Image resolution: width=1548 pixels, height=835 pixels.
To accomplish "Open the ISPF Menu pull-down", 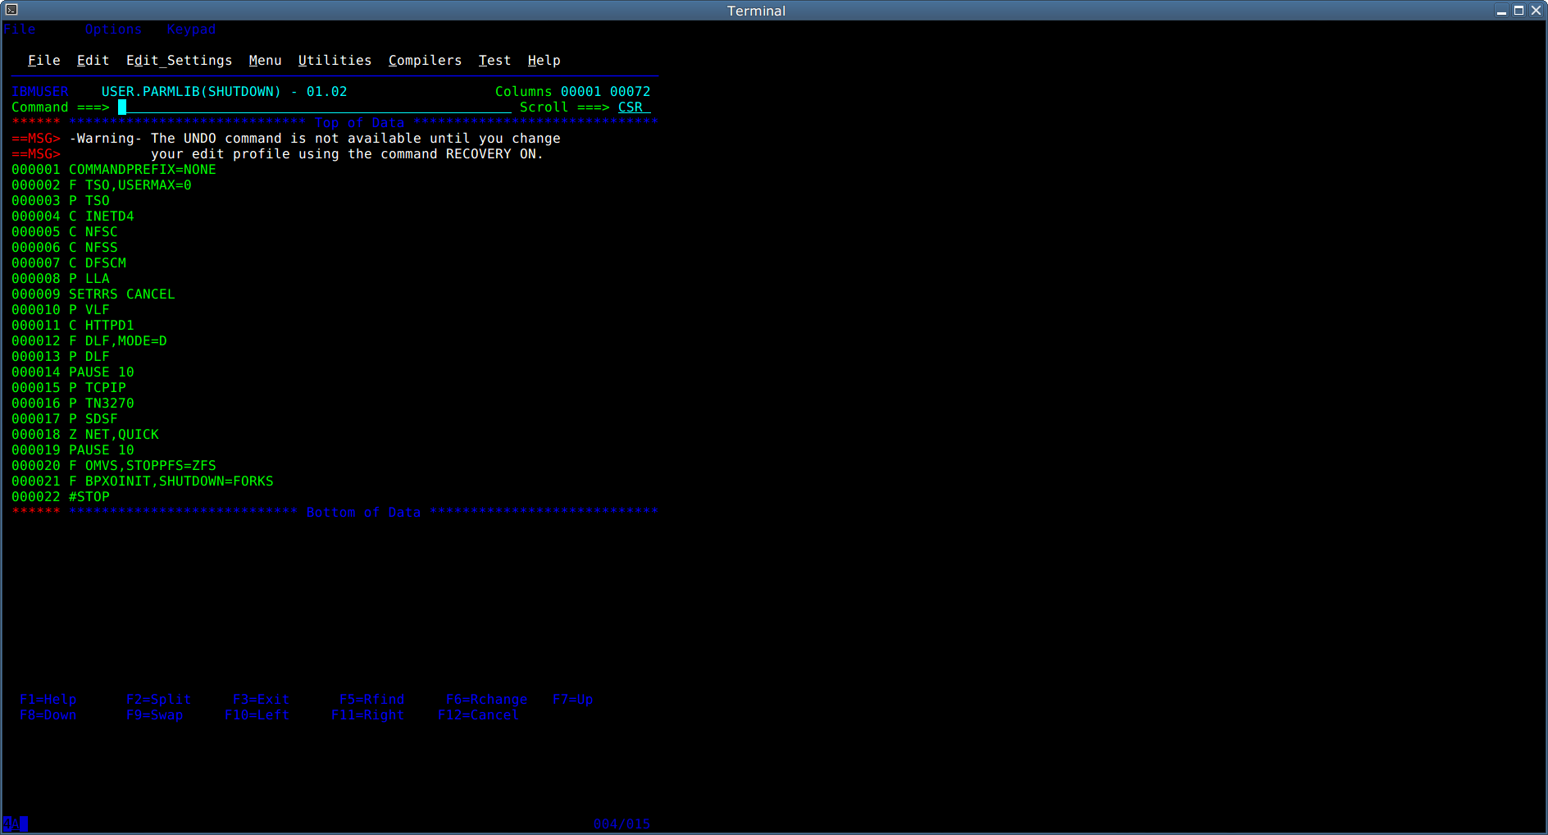I will [x=266, y=61].
